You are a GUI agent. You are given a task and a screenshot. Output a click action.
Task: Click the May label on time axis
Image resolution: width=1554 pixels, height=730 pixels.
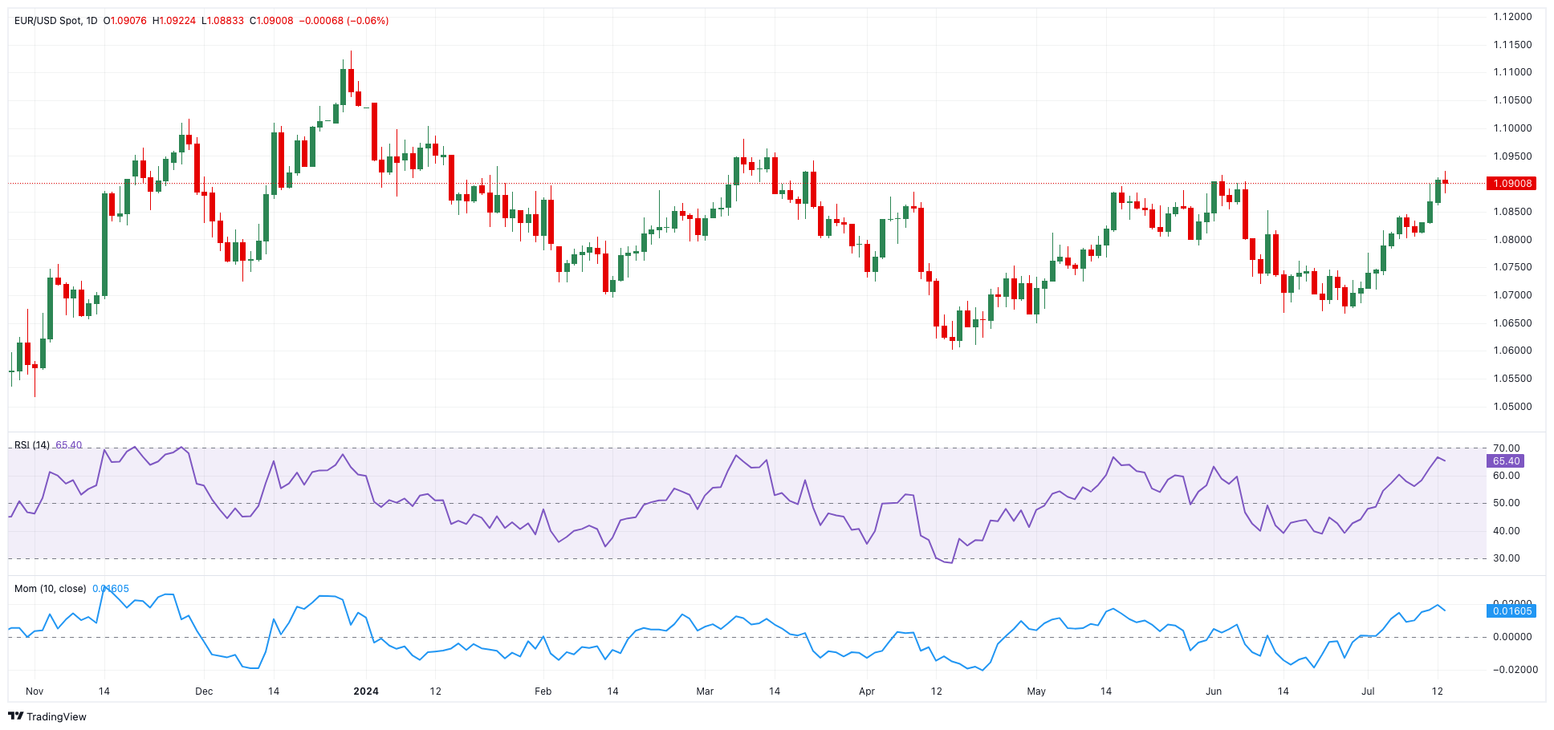point(1036,691)
